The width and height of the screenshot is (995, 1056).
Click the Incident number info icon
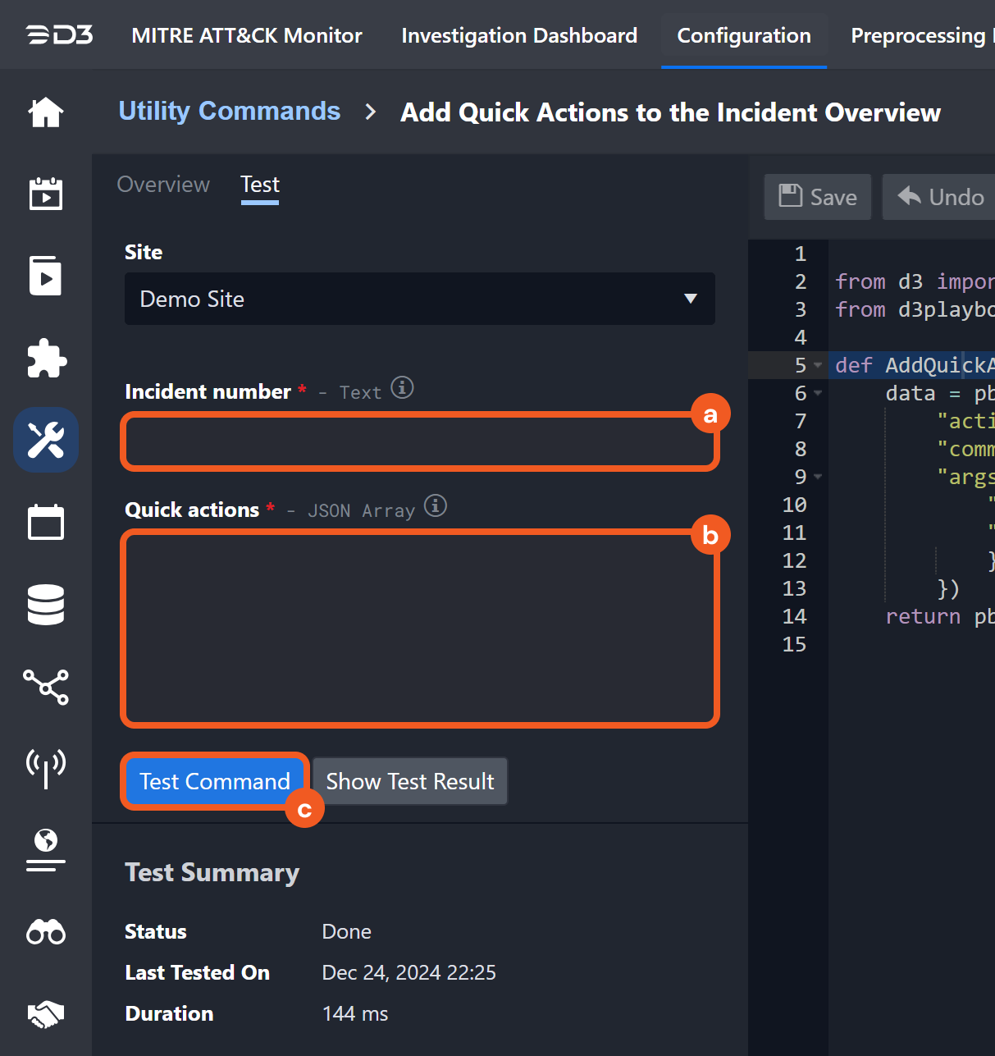click(402, 387)
